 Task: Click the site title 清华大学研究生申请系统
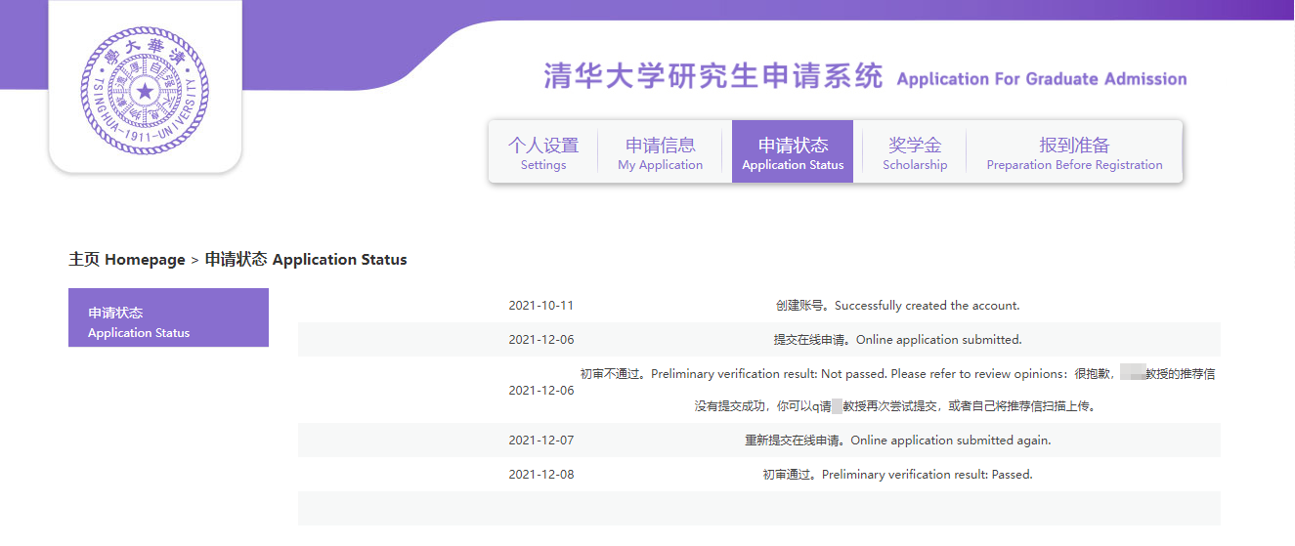pyautogui.click(x=713, y=77)
